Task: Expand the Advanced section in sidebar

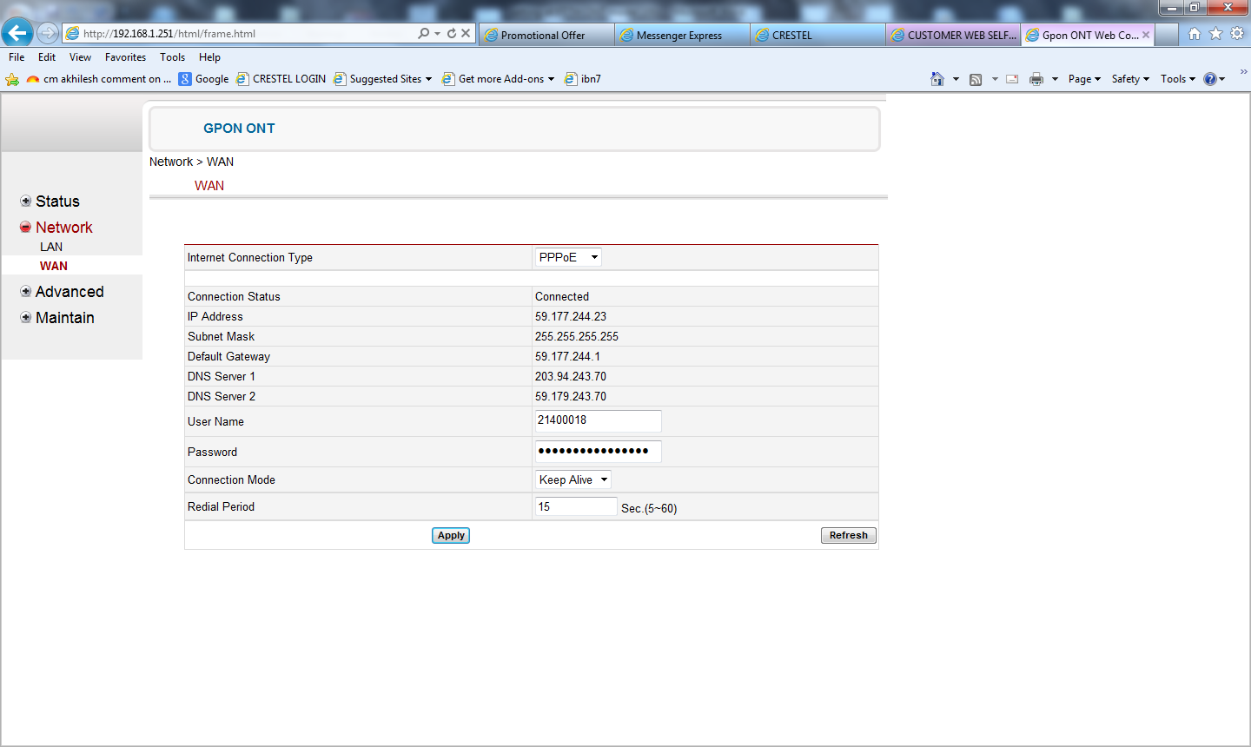Action: click(26, 292)
